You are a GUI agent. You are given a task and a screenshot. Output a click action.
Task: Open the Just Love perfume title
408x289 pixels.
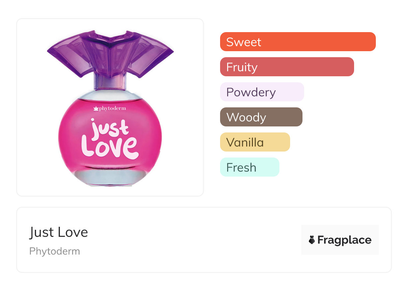click(59, 232)
